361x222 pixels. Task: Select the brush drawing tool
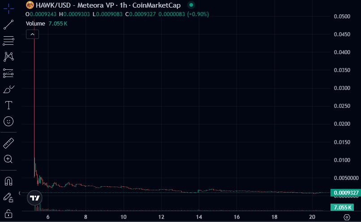click(x=9, y=89)
